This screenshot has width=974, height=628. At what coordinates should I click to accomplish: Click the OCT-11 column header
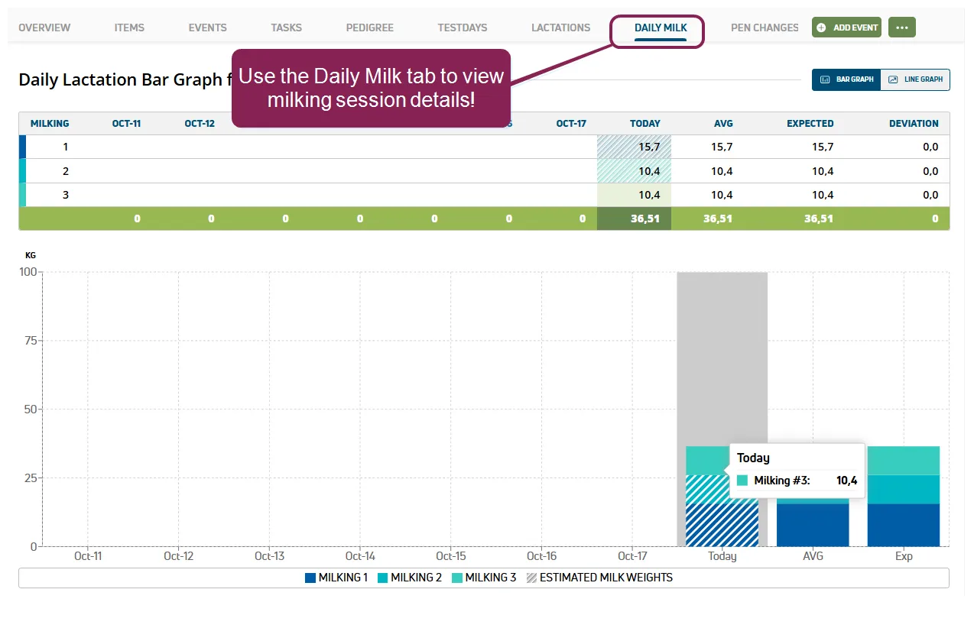[x=126, y=124]
